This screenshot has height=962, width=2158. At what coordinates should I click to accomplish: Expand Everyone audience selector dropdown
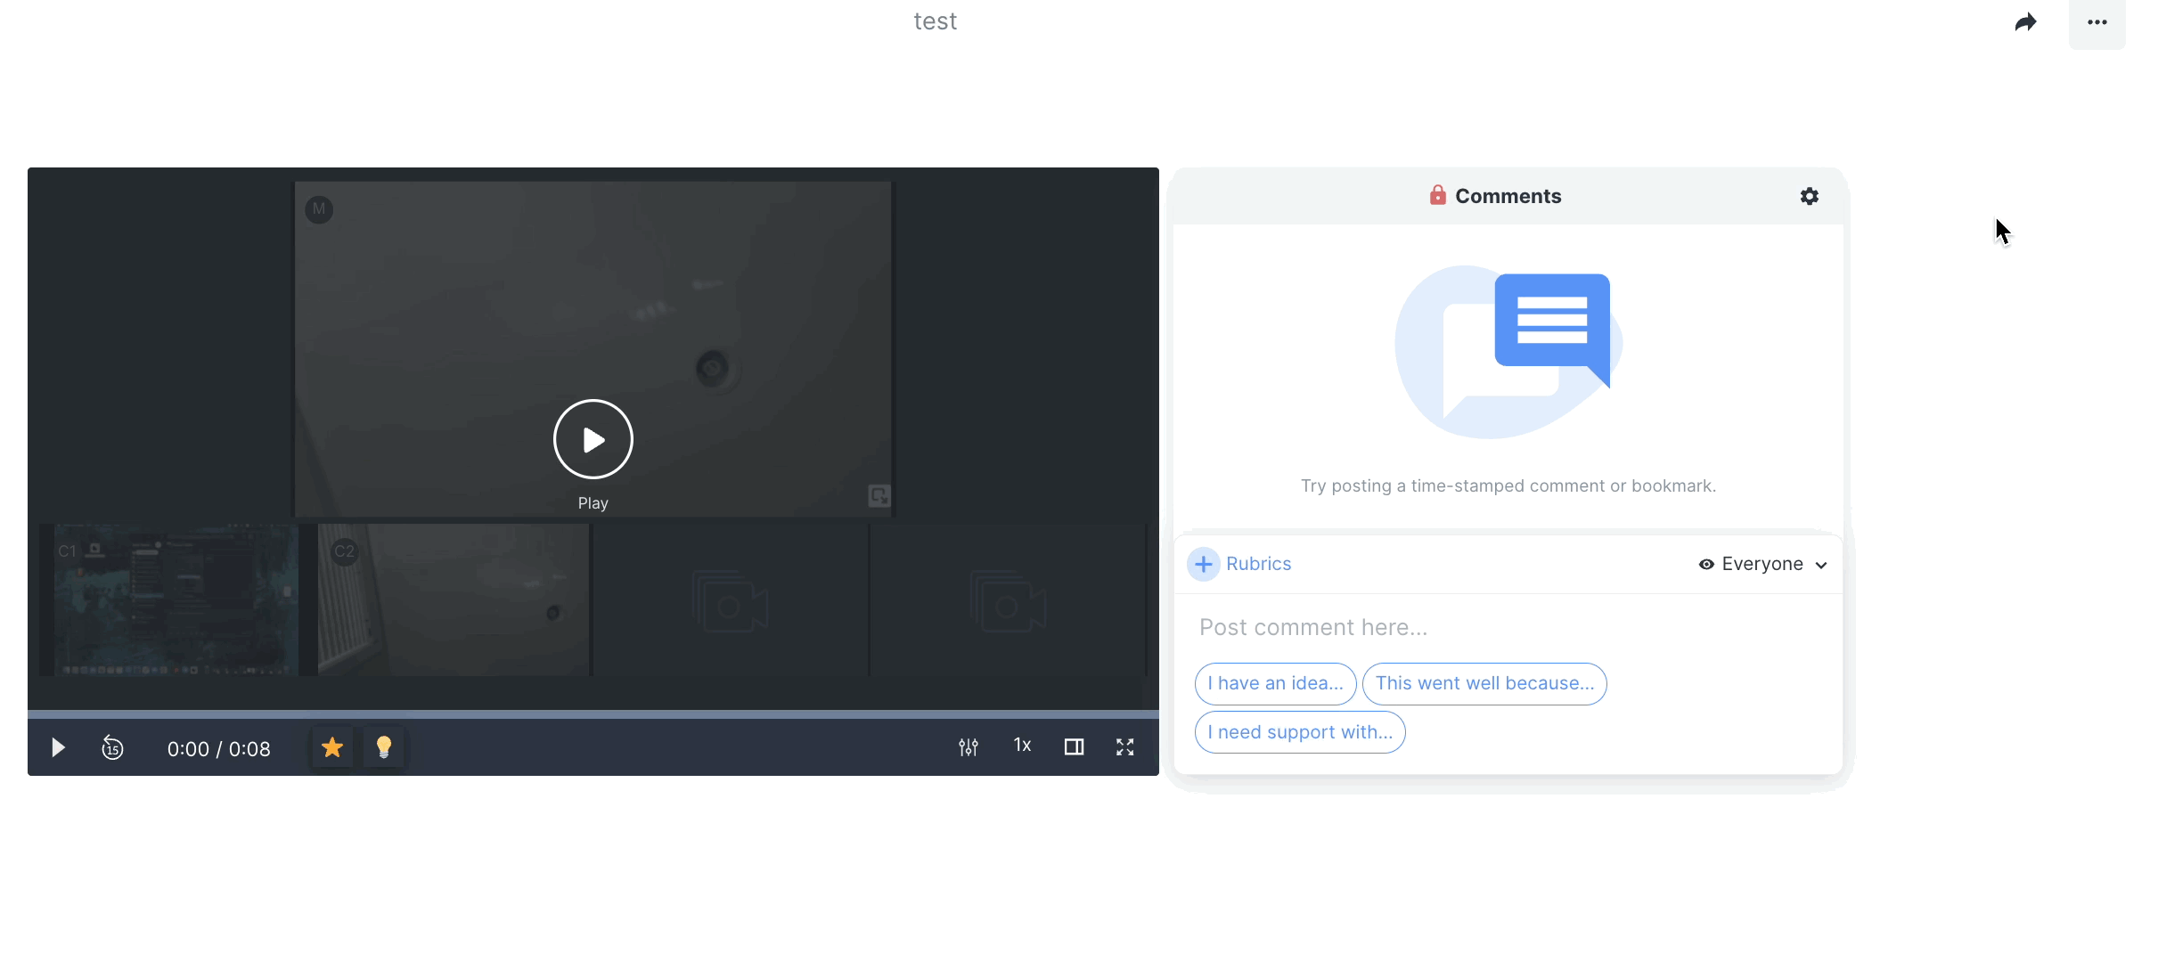coord(1764,563)
